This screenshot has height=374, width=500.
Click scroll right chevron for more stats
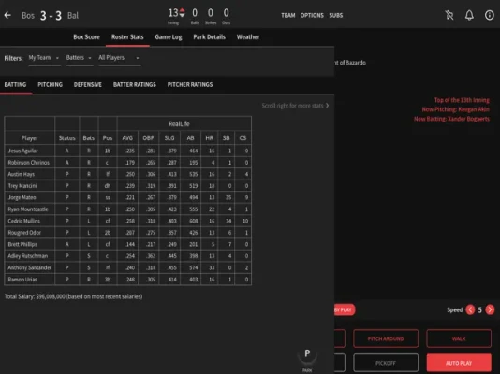327,106
